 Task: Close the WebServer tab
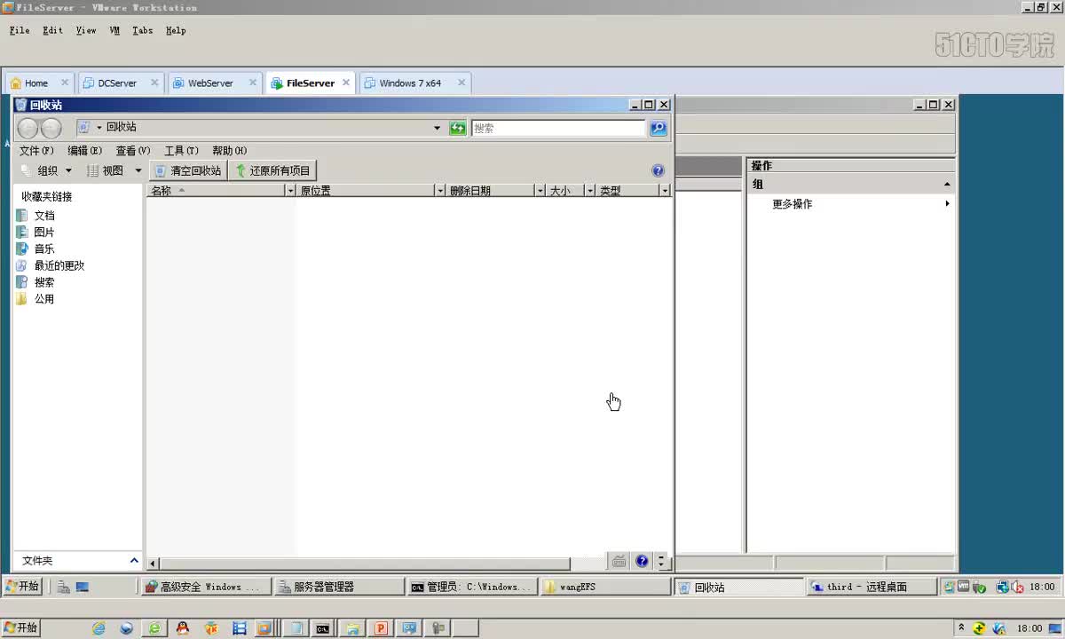pos(252,83)
